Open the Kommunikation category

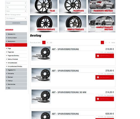(x=16, y=38)
